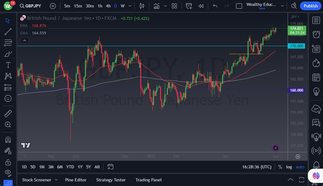The image size is (323, 186).
Task: Open the Indicators dialog from the toolbar
Action: click(x=156, y=6)
